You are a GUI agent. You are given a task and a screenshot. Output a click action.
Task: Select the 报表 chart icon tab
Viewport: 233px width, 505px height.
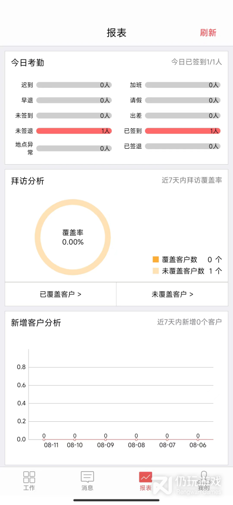(x=146, y=481)
